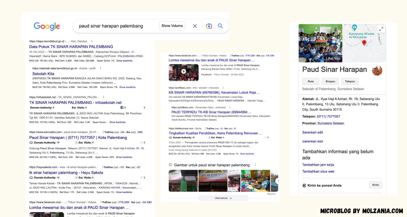Viewport: 407px width, 217px height.
Task: Open Data Pokok TK SINAR HARAPAN PALEMBANG result
Action: click(71, 47)
